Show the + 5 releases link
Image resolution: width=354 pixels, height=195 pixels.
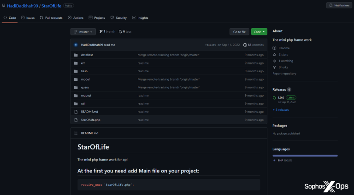click(281, 110)
